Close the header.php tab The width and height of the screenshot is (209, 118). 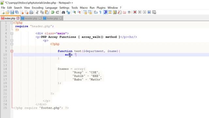click(x=40, y=18)
